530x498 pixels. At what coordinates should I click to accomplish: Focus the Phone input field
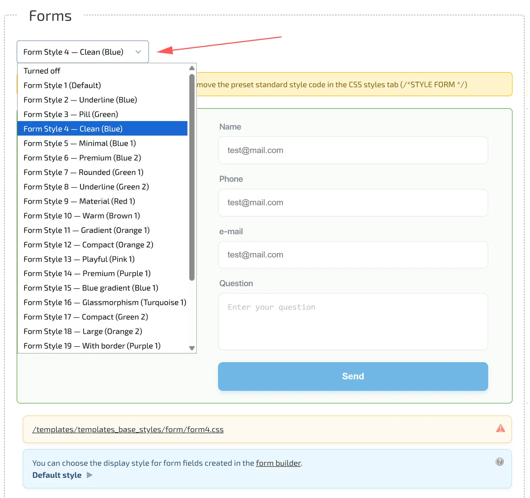point(353,202)
